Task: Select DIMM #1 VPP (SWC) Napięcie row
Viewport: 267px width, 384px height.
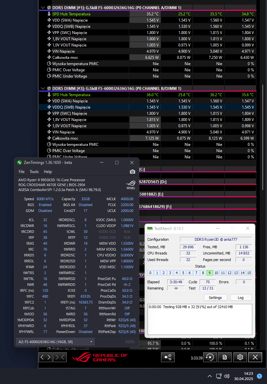Action: pos(148,33)
